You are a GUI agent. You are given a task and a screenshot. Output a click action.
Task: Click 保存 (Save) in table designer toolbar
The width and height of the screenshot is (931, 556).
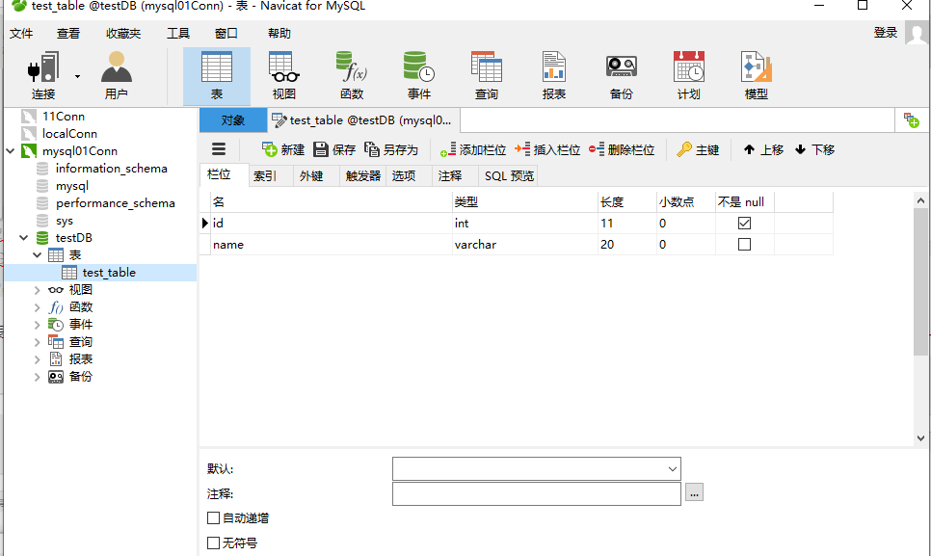334,149
